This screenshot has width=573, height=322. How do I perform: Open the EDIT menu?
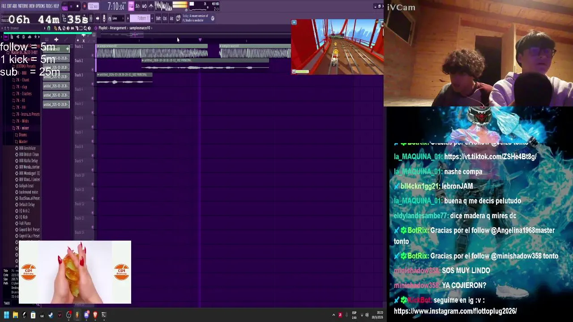click(x=9, y=6)
